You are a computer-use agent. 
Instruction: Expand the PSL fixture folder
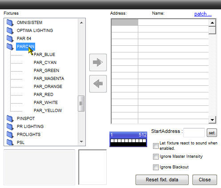[10, 143]
